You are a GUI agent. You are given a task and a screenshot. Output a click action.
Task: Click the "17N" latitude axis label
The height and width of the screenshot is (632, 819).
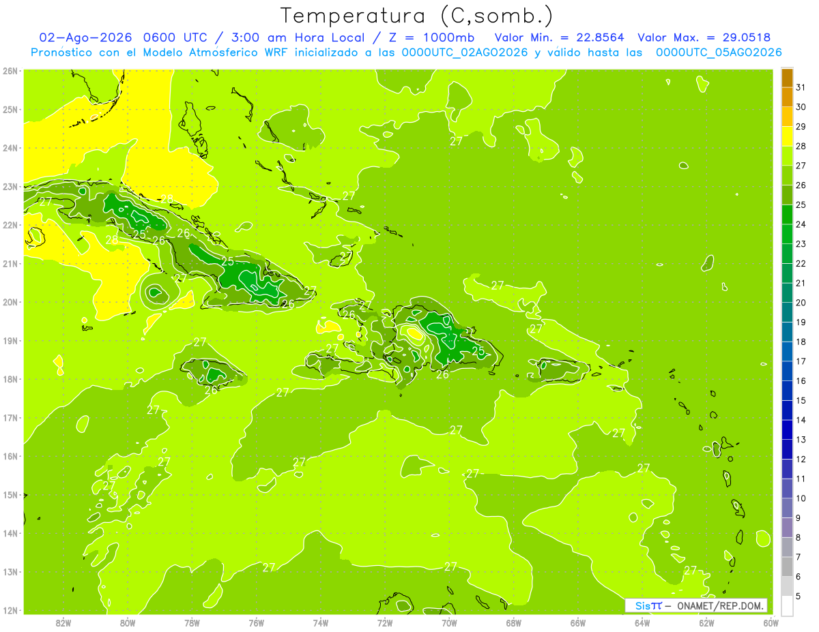10,418
